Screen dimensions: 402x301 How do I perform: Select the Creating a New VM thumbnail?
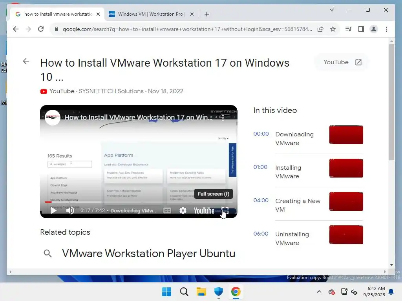tap(346, 201)
